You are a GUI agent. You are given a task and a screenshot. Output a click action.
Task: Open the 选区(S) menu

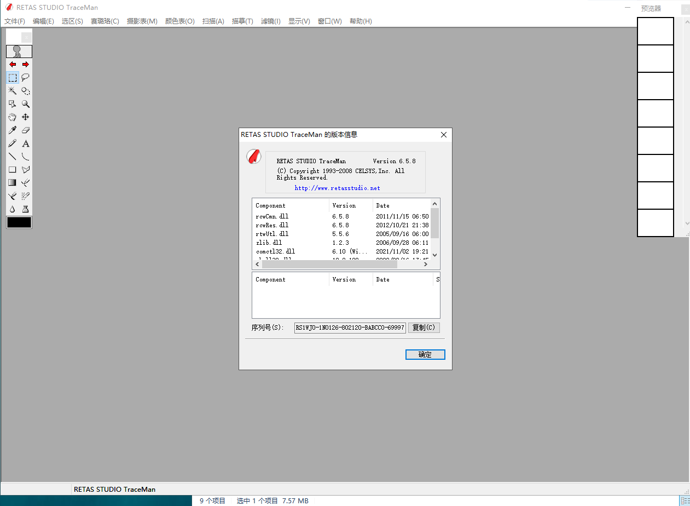[72, 21]
